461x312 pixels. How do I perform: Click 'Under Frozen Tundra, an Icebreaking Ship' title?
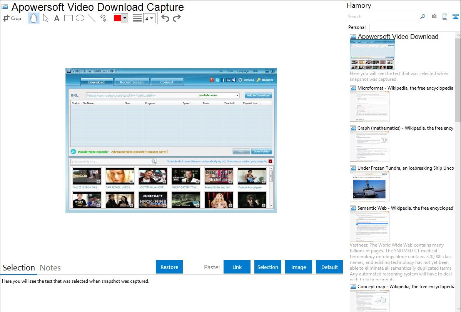pyautogui.click(x=406, y=168)
